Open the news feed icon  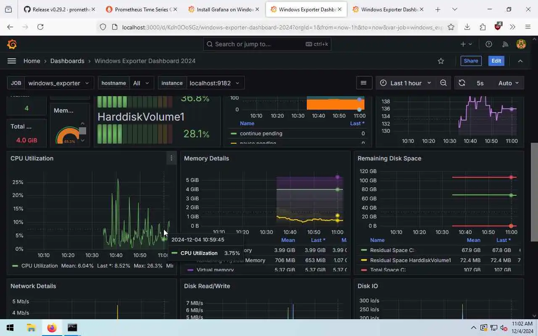pos(505,44)
